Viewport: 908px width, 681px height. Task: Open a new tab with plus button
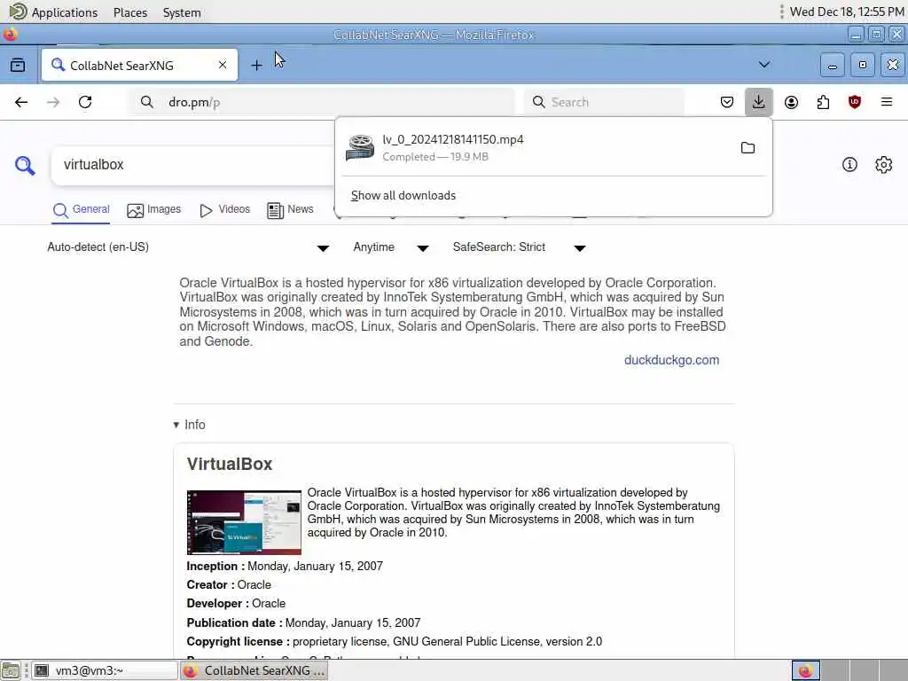pos(256,66)
